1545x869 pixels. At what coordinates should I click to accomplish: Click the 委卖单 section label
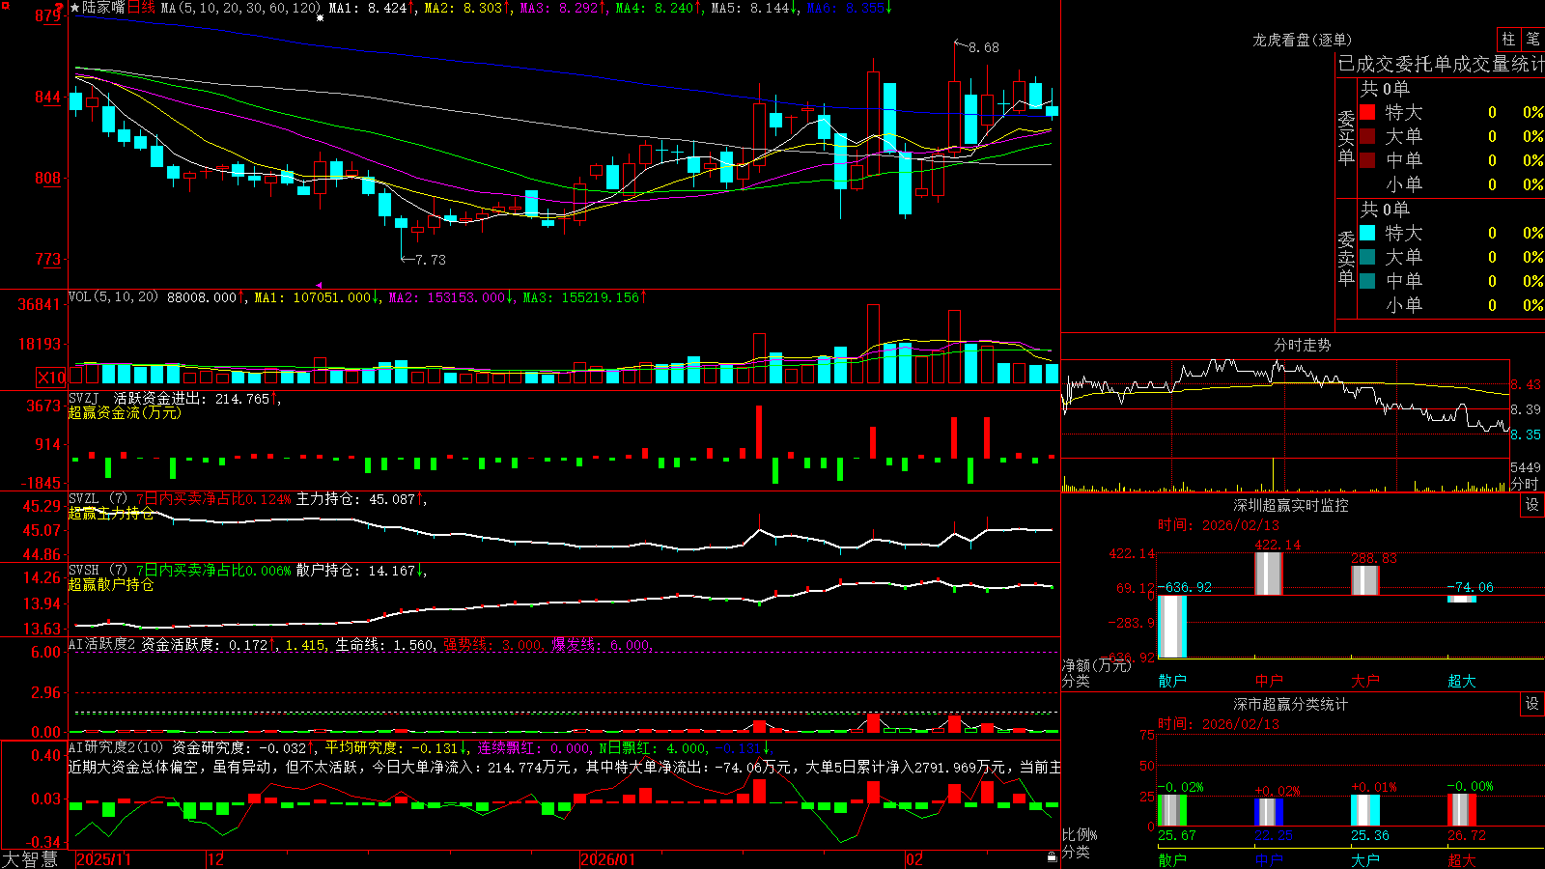[x=1346, y=259]
